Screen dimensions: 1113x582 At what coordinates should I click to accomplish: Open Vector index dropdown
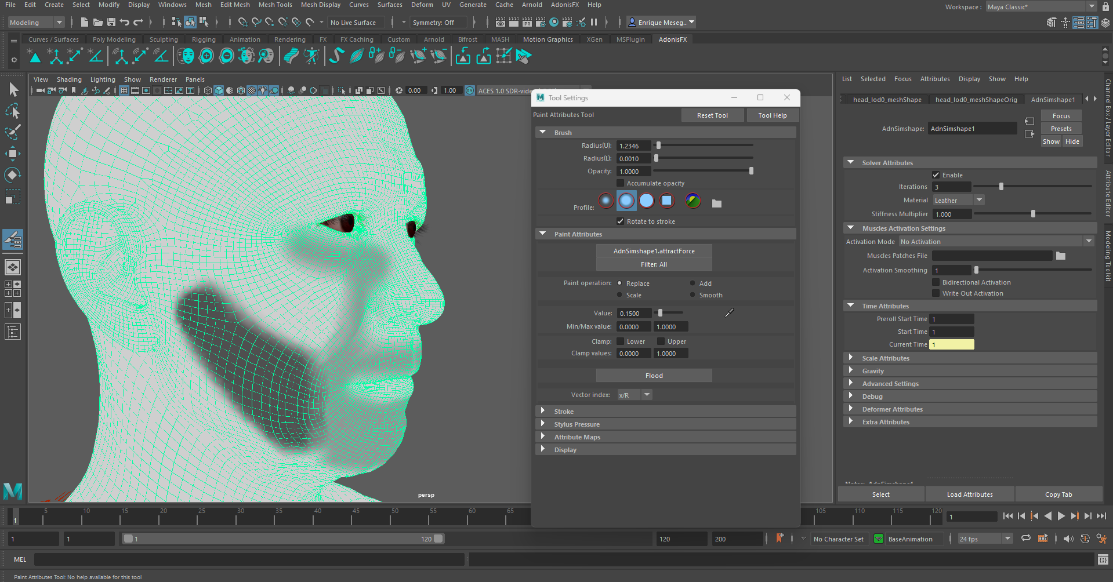(x=635, y=395)
